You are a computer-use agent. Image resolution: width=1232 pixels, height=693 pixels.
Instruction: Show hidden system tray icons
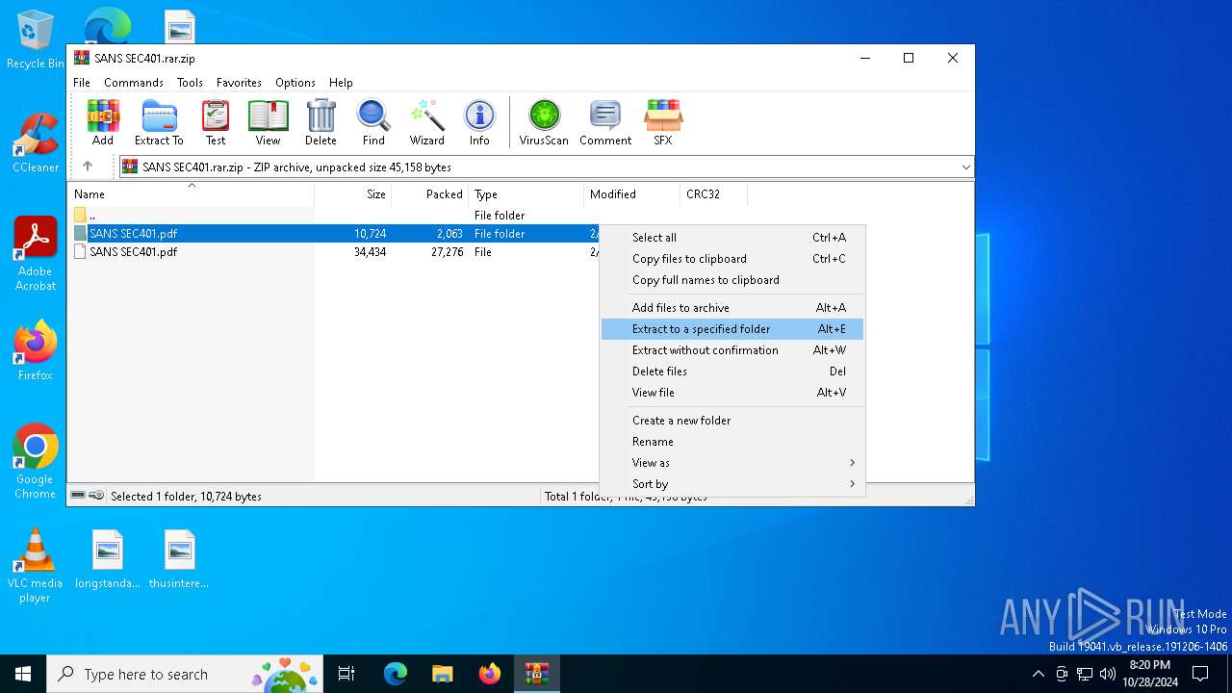(x=1038, y=674)
